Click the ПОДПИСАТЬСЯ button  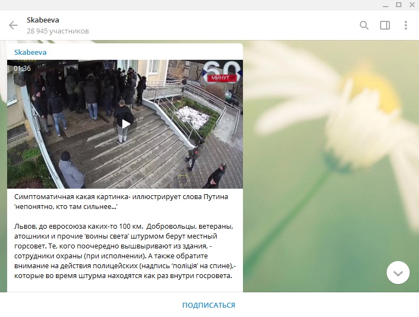click(x=209, y=305)
